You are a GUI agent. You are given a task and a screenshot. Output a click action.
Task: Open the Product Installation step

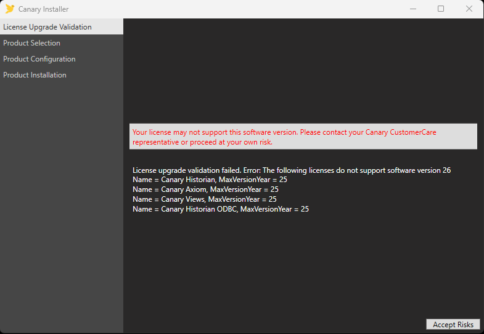coord(62,75)
